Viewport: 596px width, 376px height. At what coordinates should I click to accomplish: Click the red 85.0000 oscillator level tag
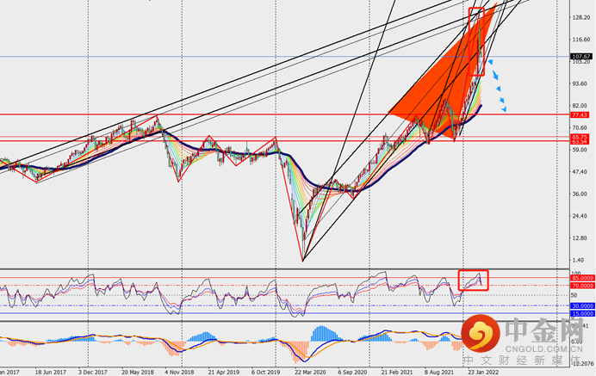coord(583,278)
